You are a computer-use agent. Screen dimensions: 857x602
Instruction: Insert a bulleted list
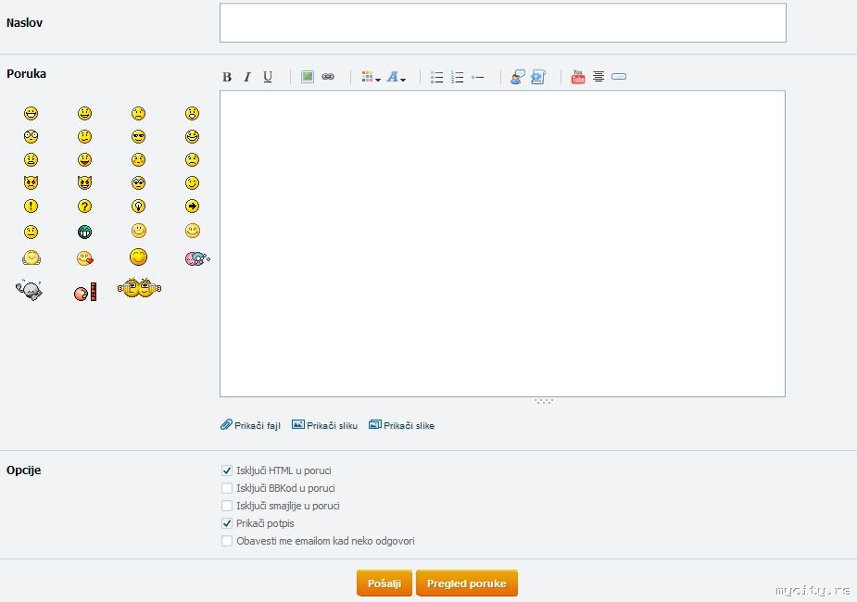[436, 77]
